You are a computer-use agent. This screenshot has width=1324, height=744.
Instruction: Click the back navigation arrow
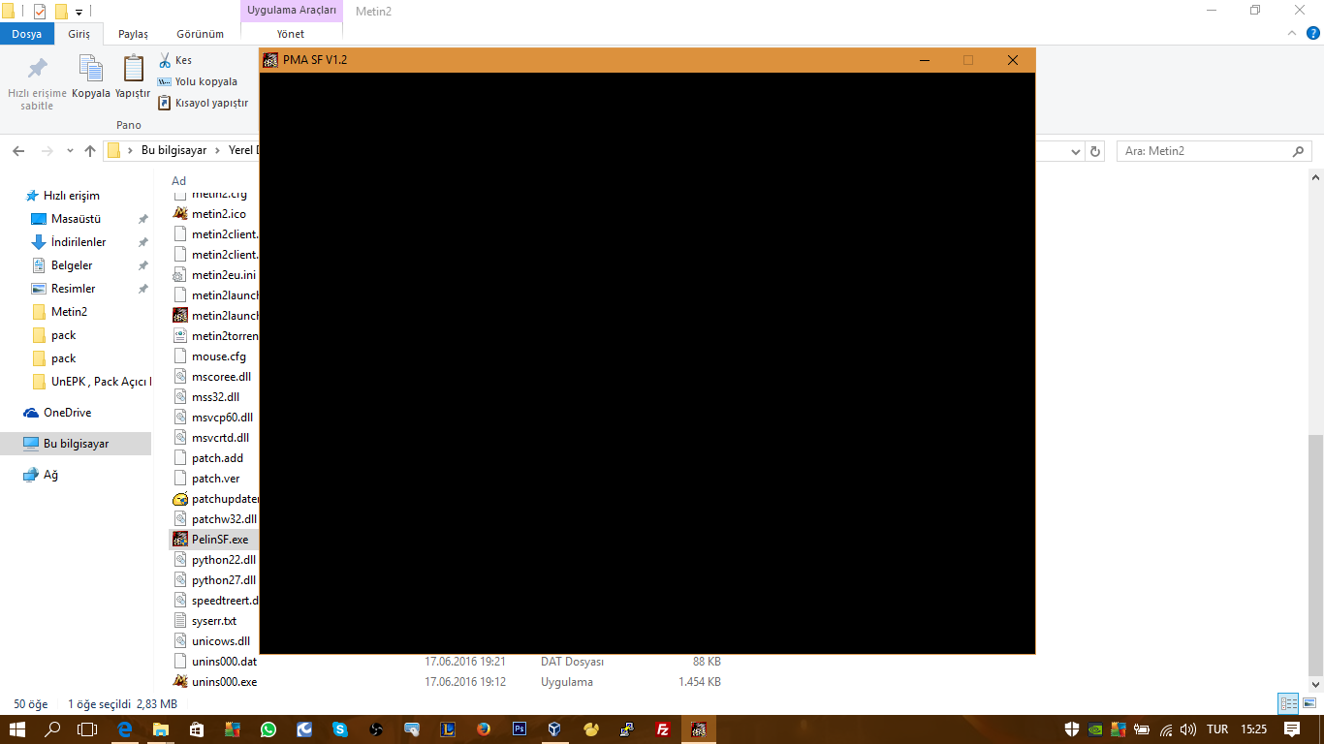point(19,150)
